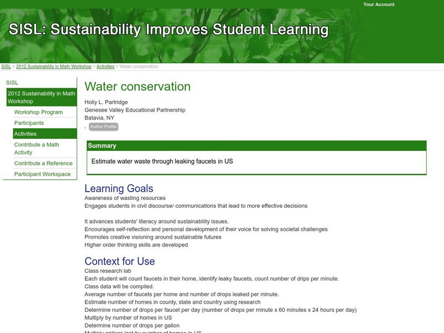Click the SISL site title banner
Screen dimensions: 444x333
[168, 29]
